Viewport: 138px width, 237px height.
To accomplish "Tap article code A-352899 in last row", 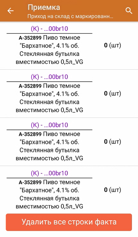I will click(30, 182).
